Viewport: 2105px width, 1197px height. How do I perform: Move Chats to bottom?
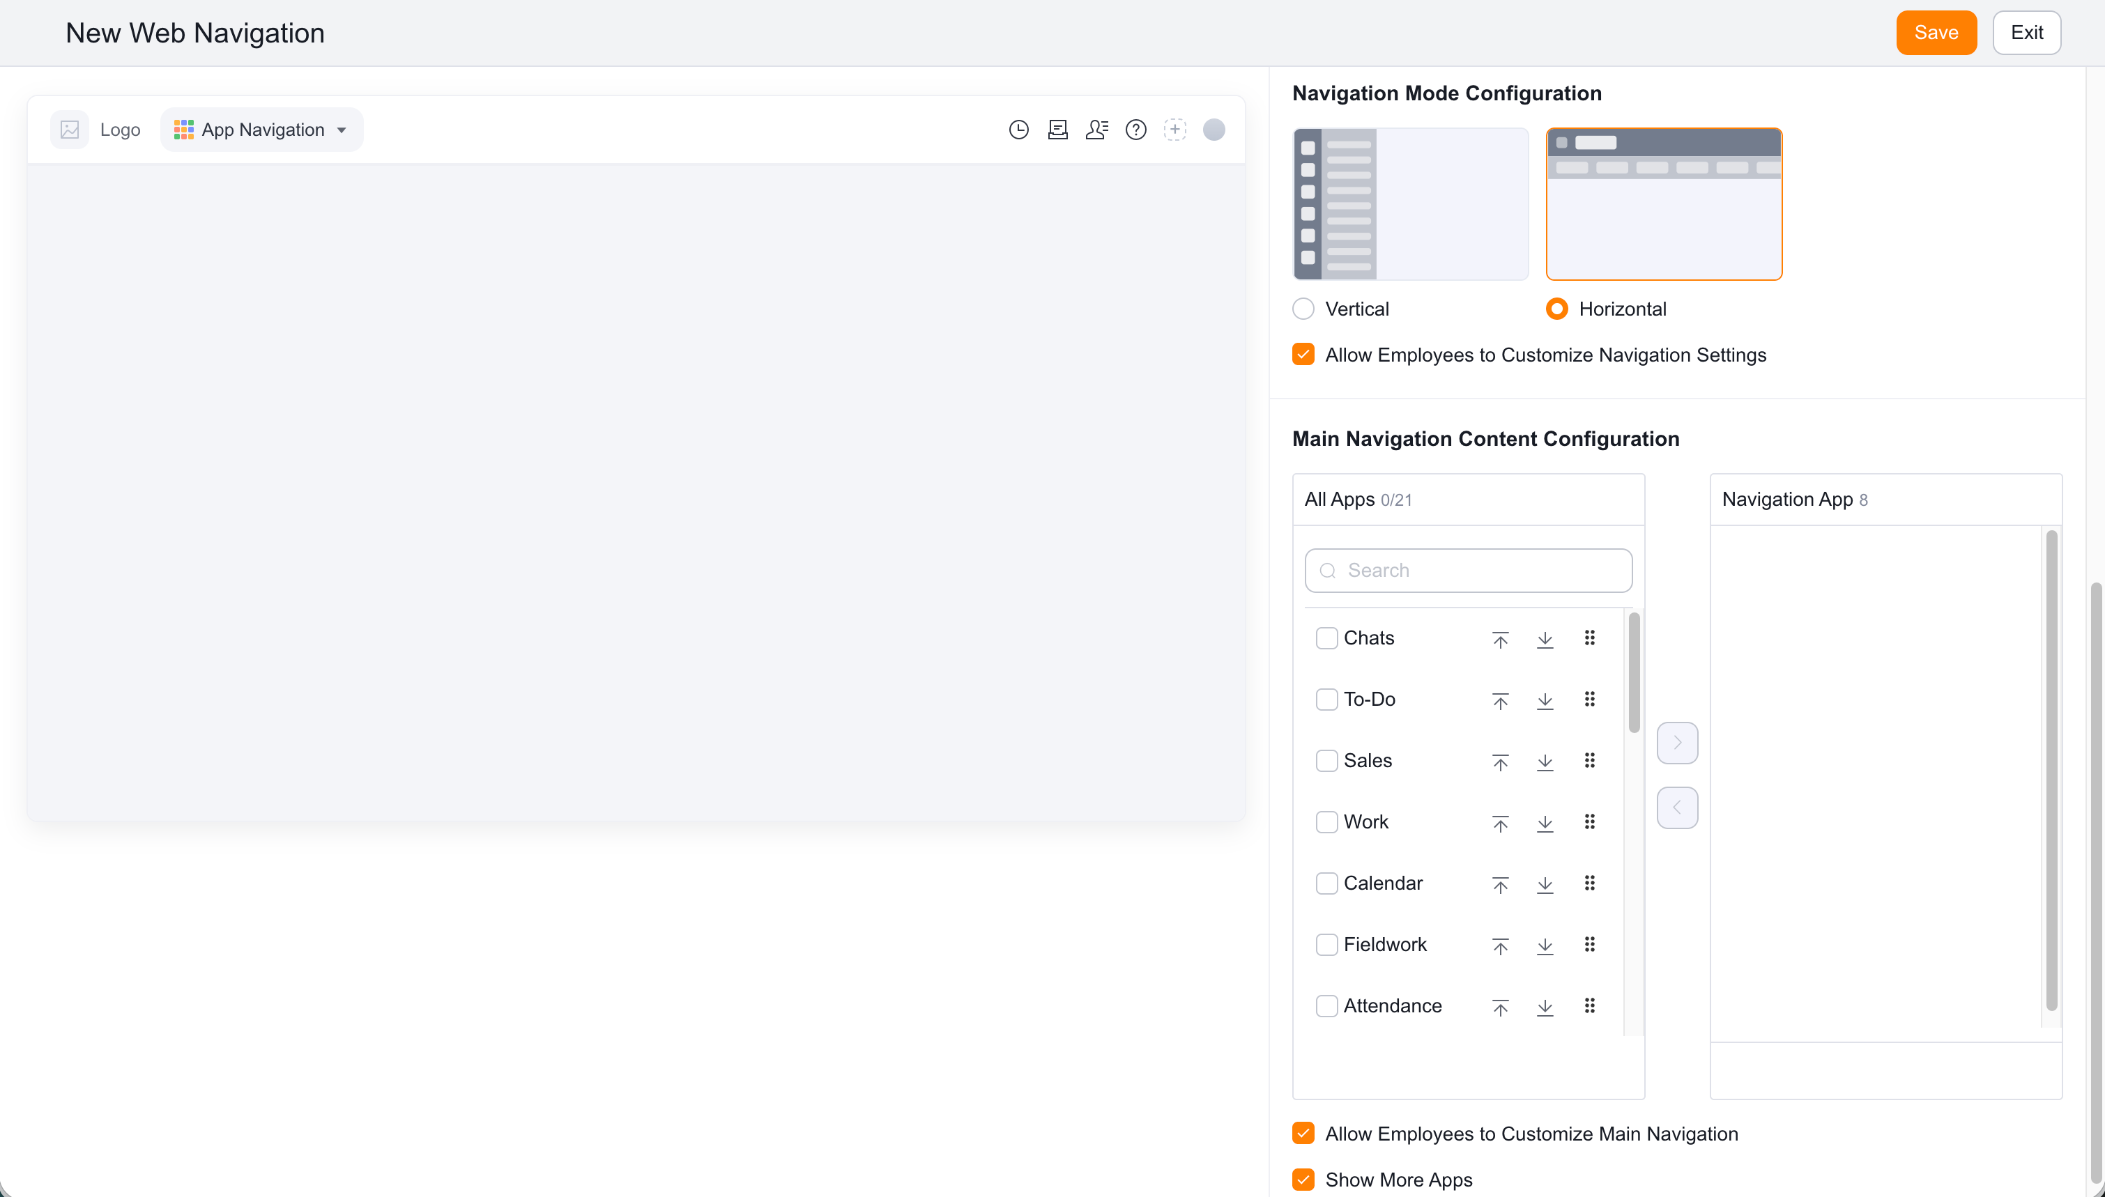[x=1545, y=639]
